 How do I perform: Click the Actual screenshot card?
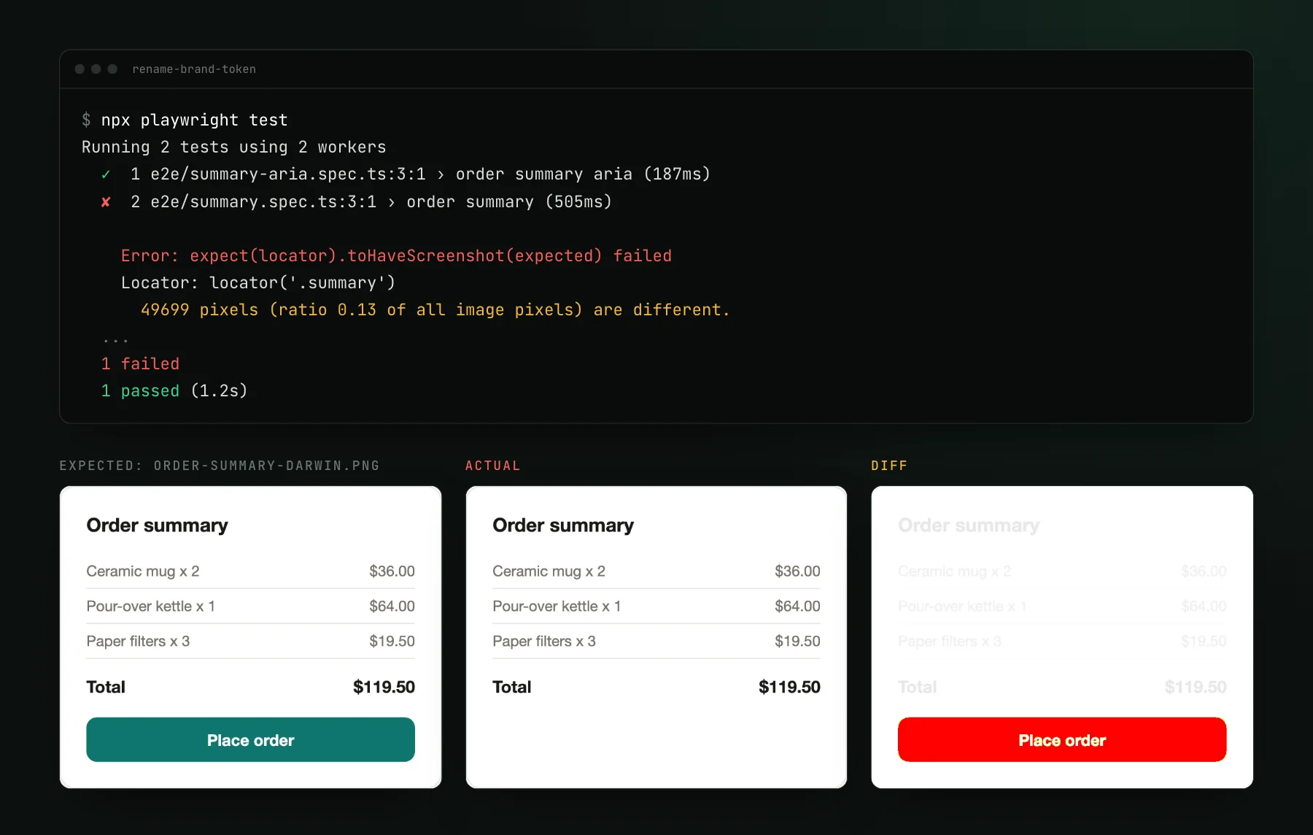click(656, 637)
